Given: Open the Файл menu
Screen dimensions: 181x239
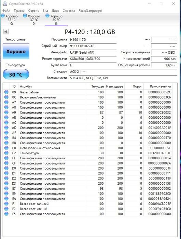Looking at the screenshot, I should (x=6, y=11).
